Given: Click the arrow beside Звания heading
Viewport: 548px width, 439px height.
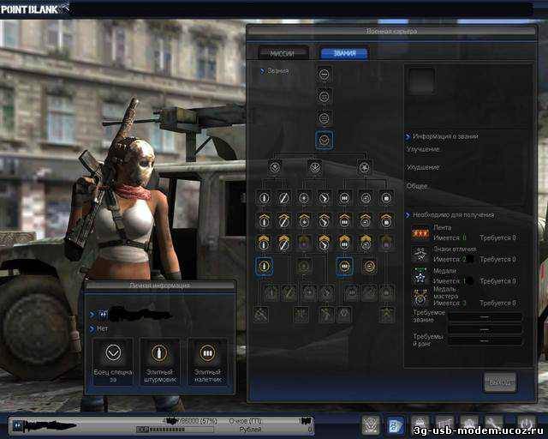Looking at the screenshot, I should (262, 71).
